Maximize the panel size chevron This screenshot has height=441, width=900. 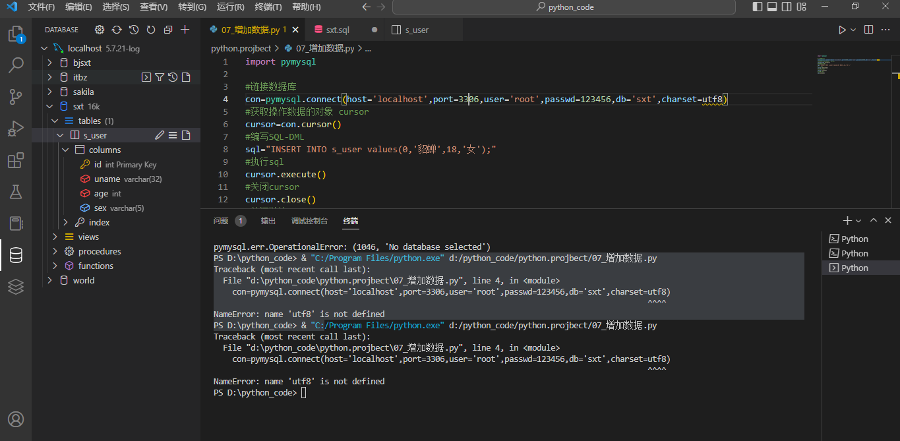[x=874, y=221]
